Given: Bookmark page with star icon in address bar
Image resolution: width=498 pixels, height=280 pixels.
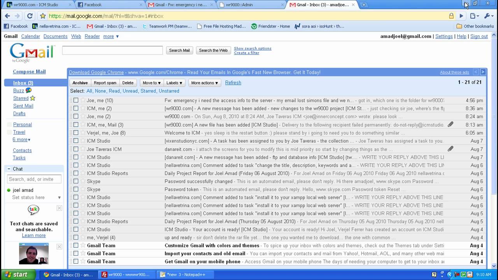Looking at the screenshot, I should tap(43, 16).
